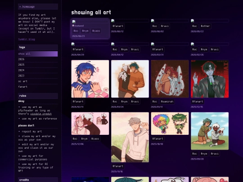Click #ravi tag on the 2026/06/02 post
This screenshot has height=182, width=243.
(165, 26)
